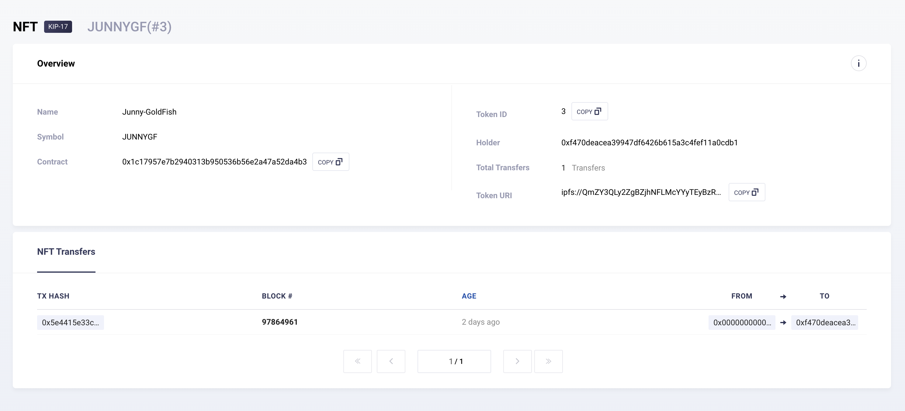Go to last page of transfers
Screen dimensions: 905x411
pos(548,361)
